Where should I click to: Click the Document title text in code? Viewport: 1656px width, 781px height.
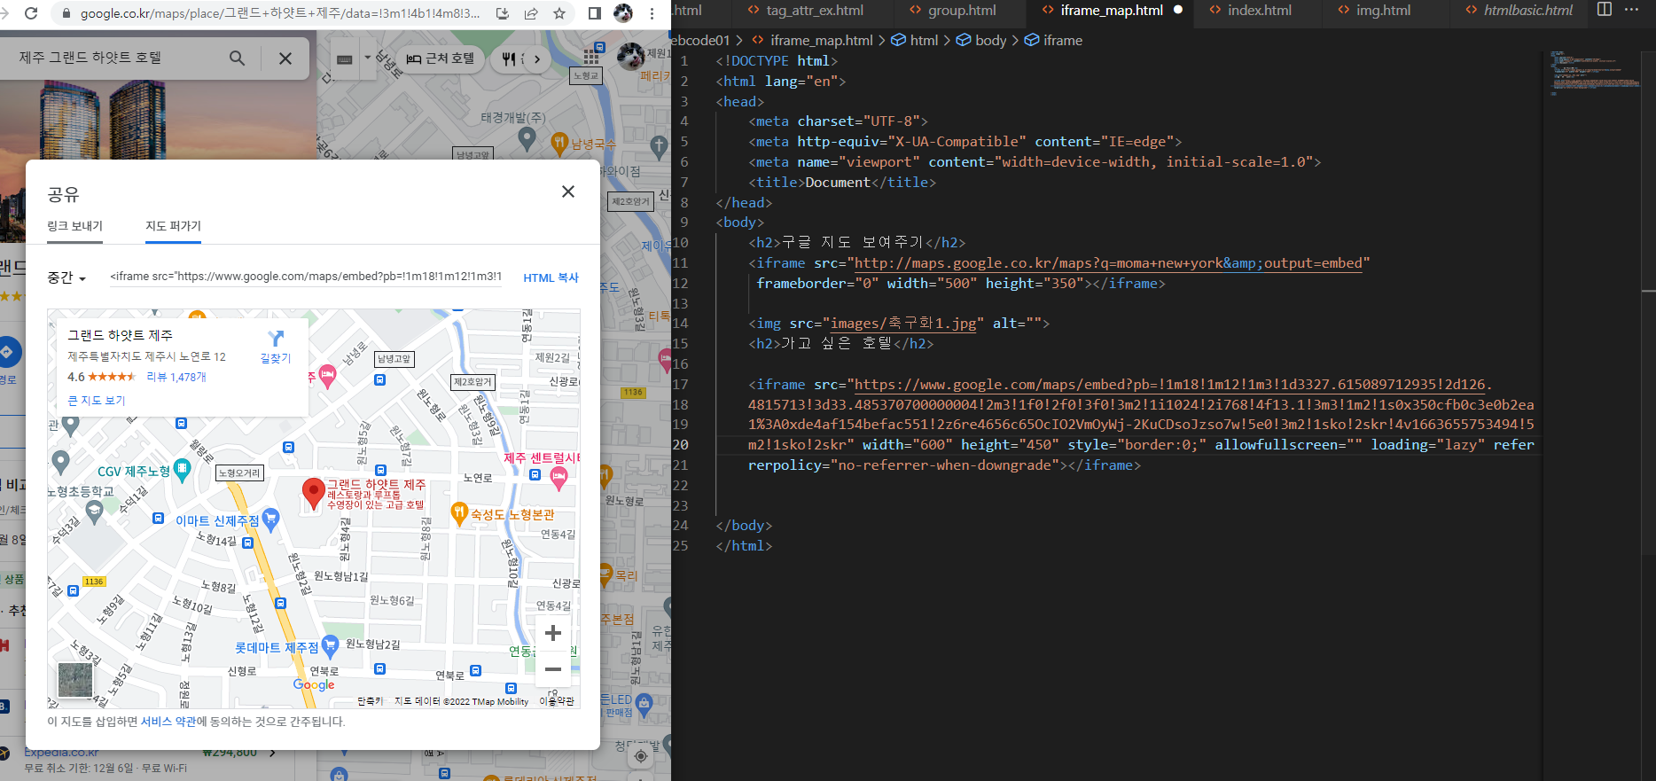click(838, 183)
